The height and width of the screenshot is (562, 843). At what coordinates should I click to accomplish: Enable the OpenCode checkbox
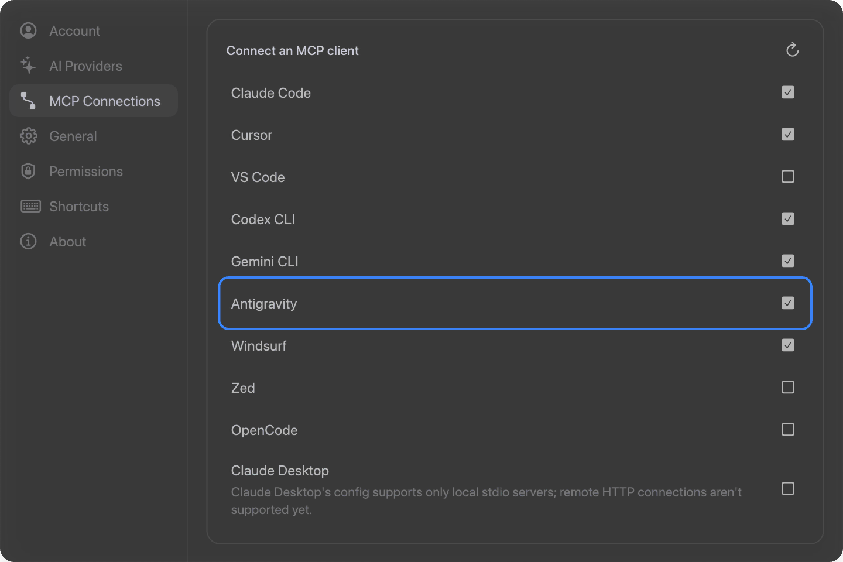(x=788, y=430)
